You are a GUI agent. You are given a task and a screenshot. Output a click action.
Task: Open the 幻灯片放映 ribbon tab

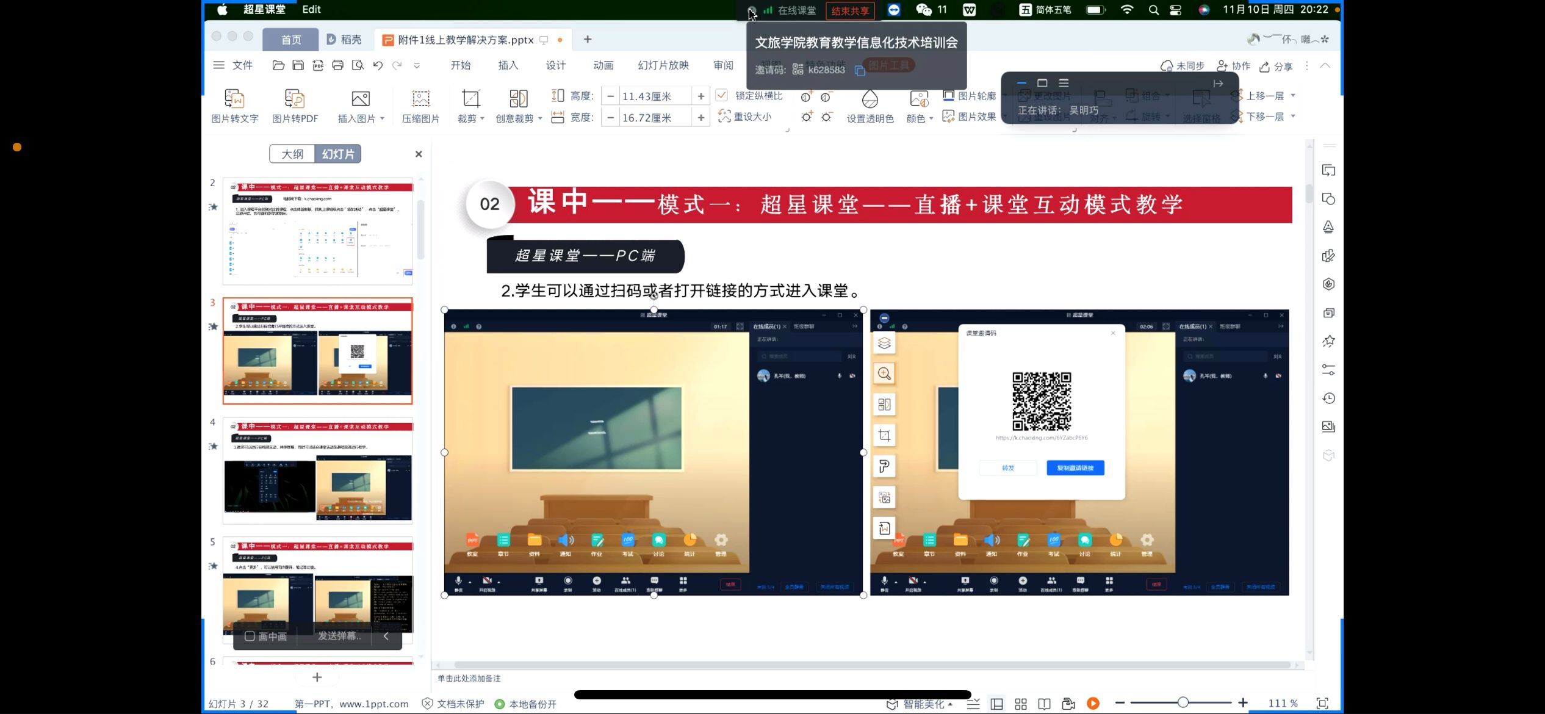pos(663,65)
